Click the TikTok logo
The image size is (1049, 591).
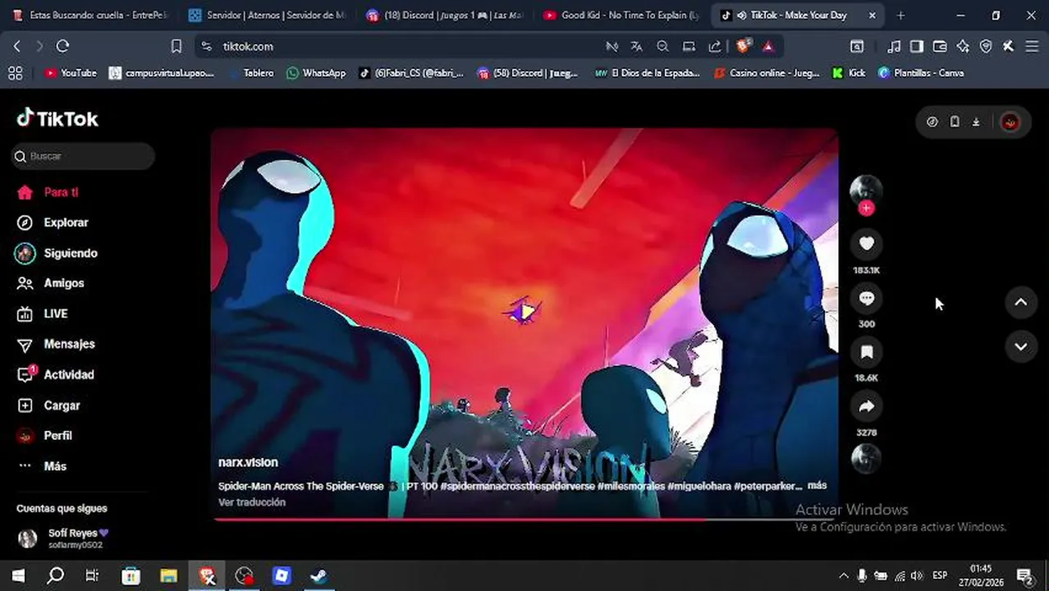pyautogui.click(x=57, y=119)
